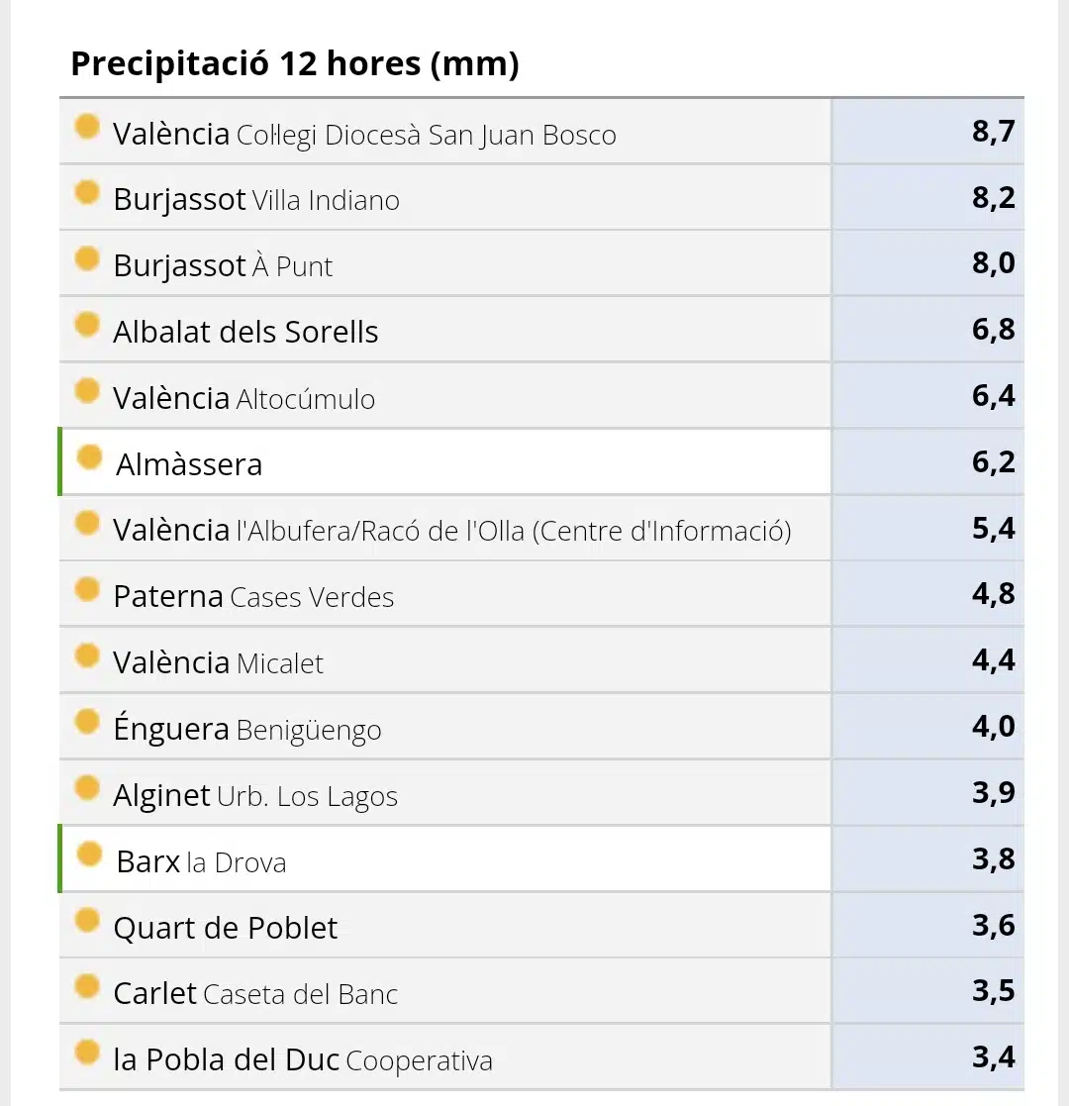Click the orange dot beside Paterna Cases Verdes

tap(87, 590)
